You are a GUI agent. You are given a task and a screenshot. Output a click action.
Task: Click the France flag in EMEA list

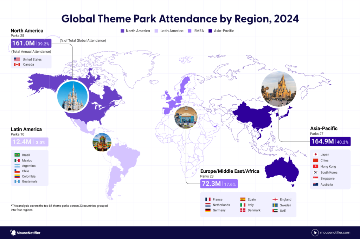point(207,199)
